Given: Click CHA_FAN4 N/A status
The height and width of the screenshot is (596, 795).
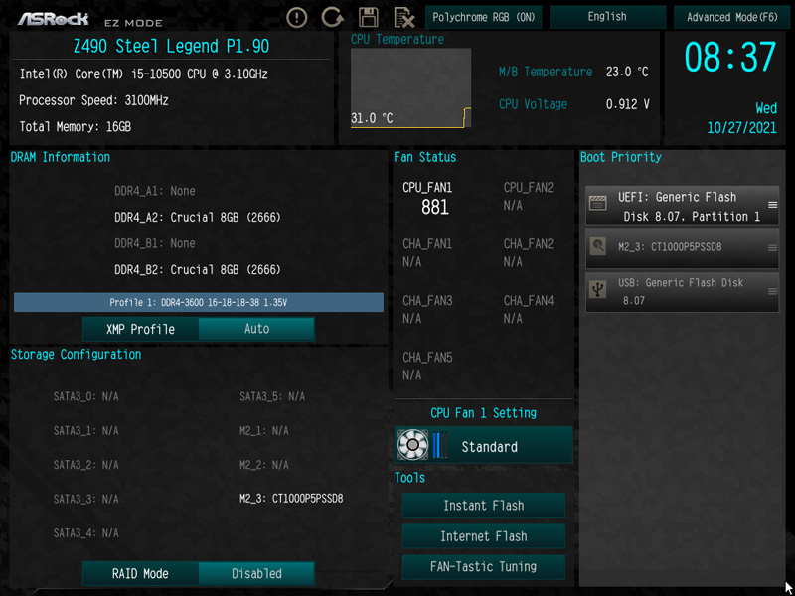Looking at the screenshot, I should [529, 310].
